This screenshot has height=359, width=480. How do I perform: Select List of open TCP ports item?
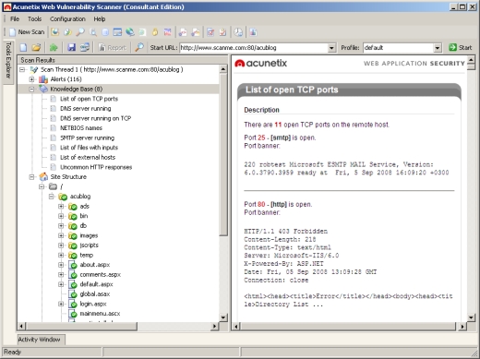(89, 99)
